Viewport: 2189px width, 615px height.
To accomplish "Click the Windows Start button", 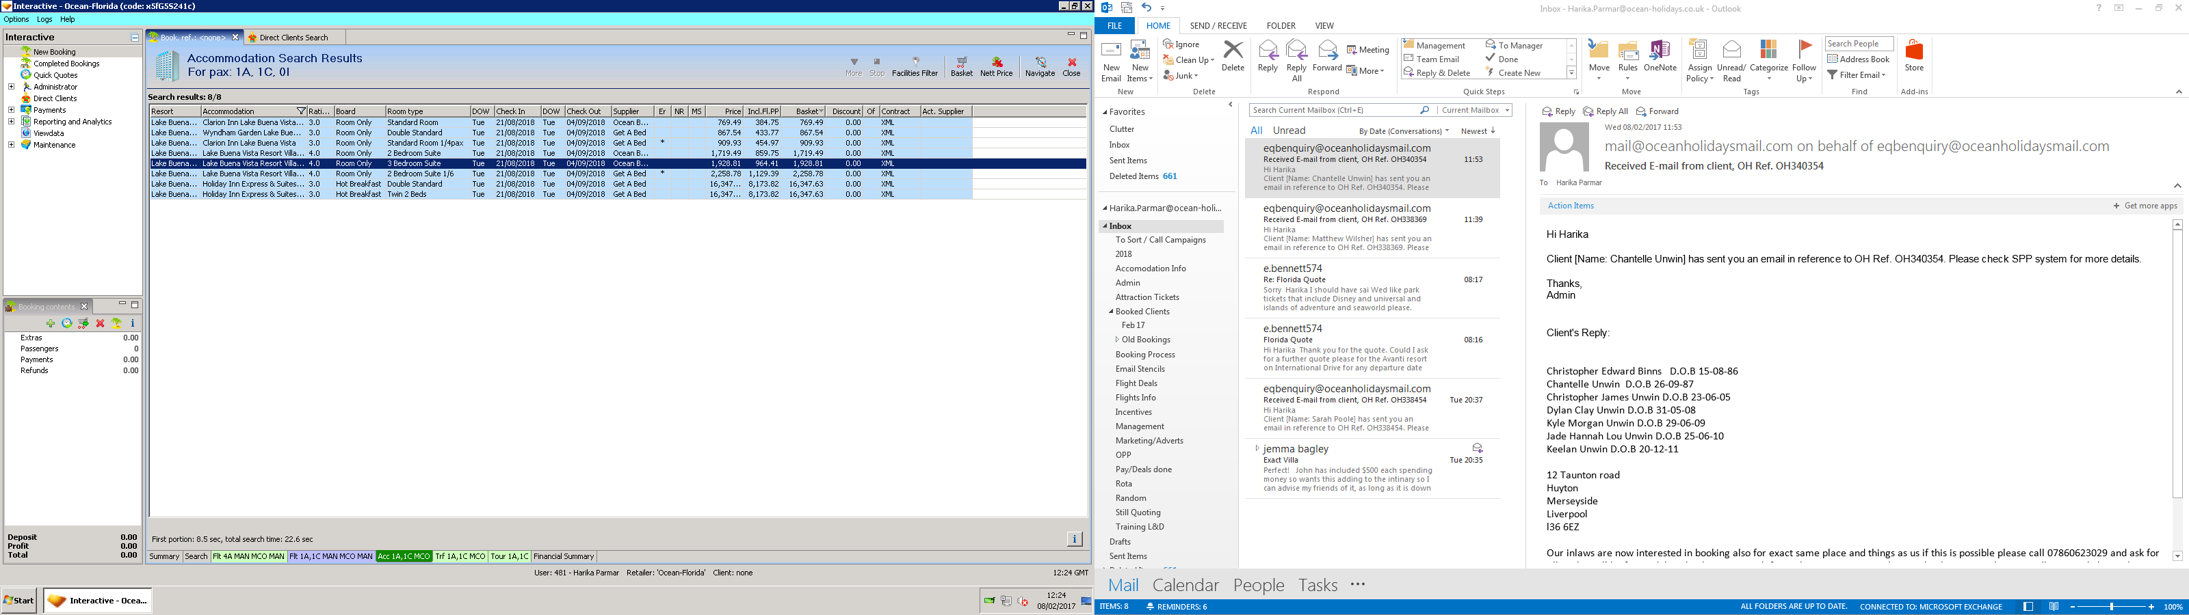I will pyautogui.click(x=18, y=600).
